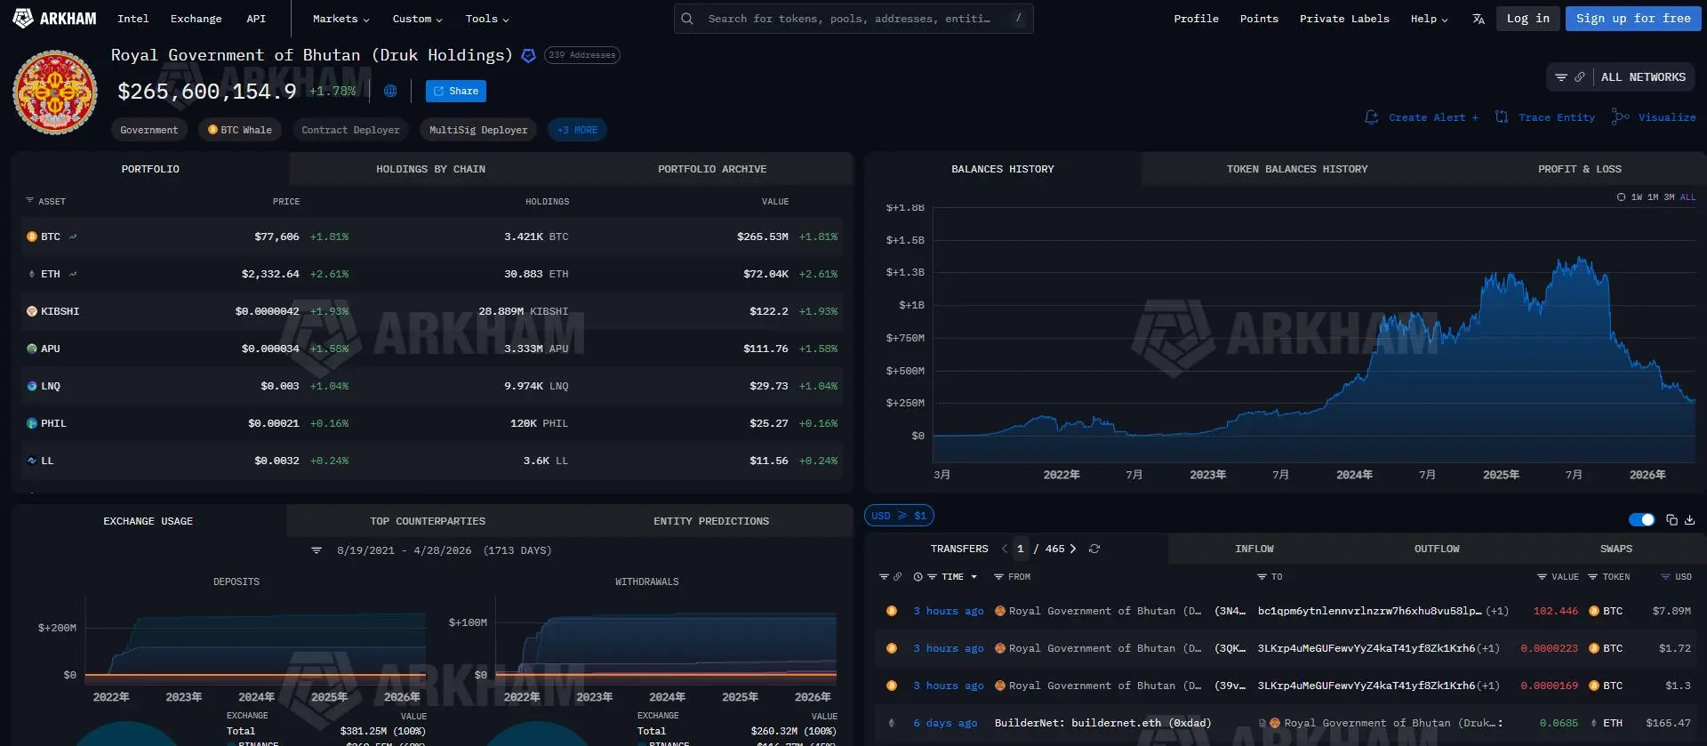
Task: Click the 239 Addresses badge
Action: click(582, 55)
